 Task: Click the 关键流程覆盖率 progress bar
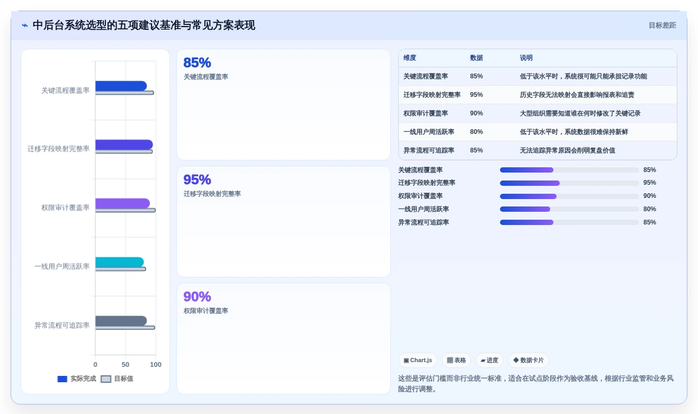point(569,170)
